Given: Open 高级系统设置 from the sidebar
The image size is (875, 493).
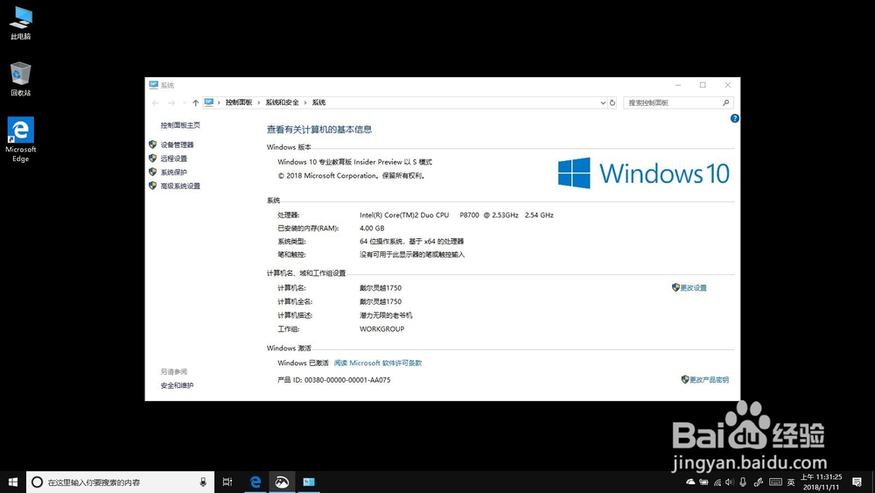Looking at the screenshot, I should (x=180, y=186).
